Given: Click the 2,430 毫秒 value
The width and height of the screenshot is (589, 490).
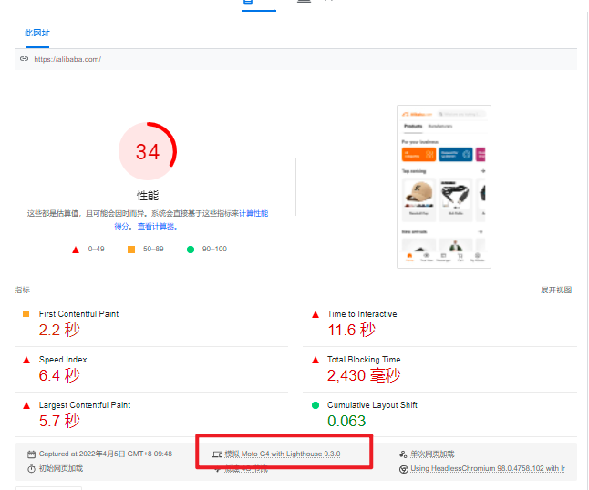Looking at the screenshot, I should click(x=364, y=375).
